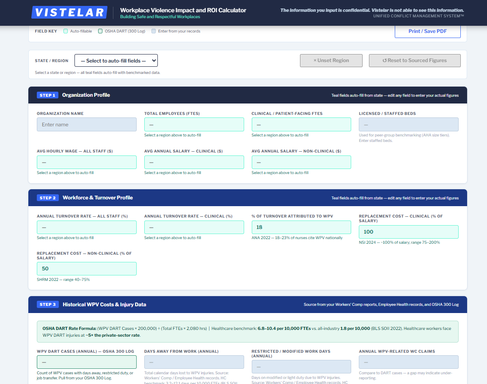Click the "UNIFIED CONFLICT MANAGEMENT SYSTEM" text
The height and width of the screenshot is (384, 487).
[419, 16]
